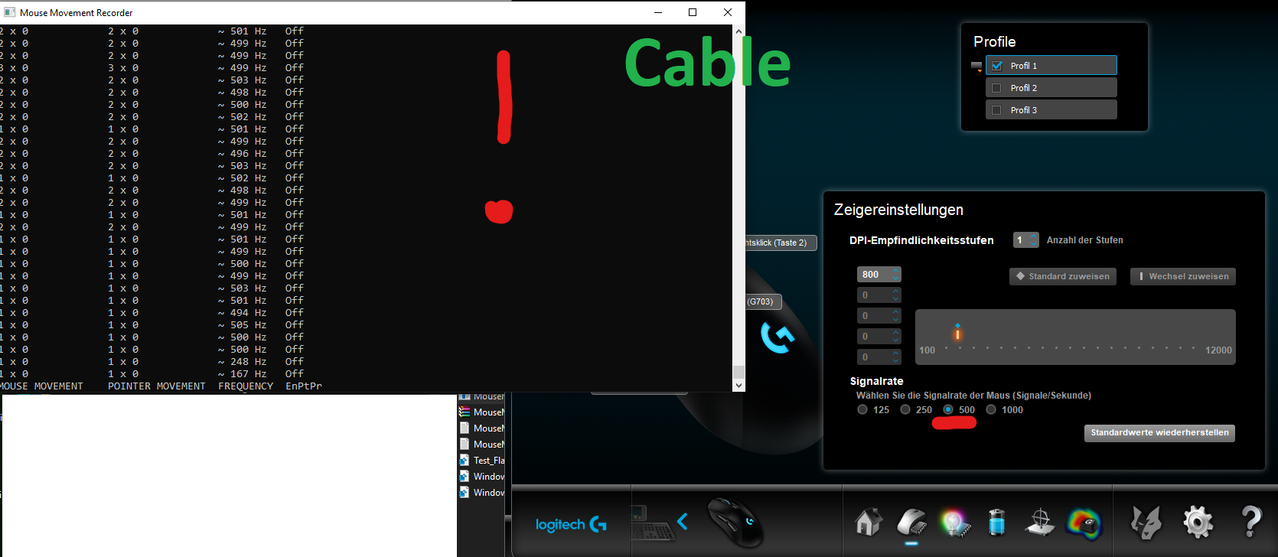Open the help question mark icon

[x=1251, y=522]
